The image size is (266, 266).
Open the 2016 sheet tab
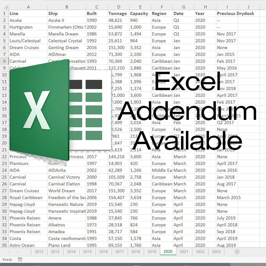click(103, 252)
